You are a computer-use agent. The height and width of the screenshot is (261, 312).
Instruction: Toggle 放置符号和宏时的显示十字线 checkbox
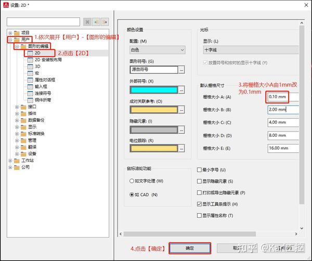pos(205,63)
